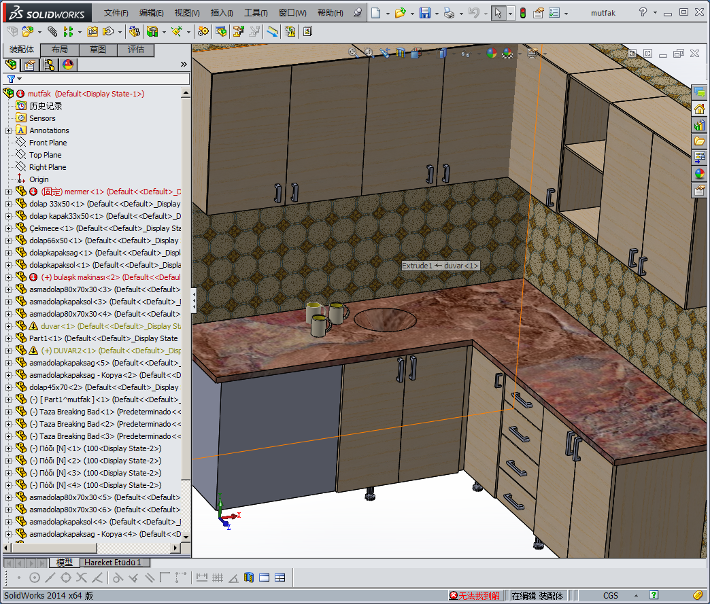Switch to the 草图 tab
710x604 pixels.
coord(97,50)
